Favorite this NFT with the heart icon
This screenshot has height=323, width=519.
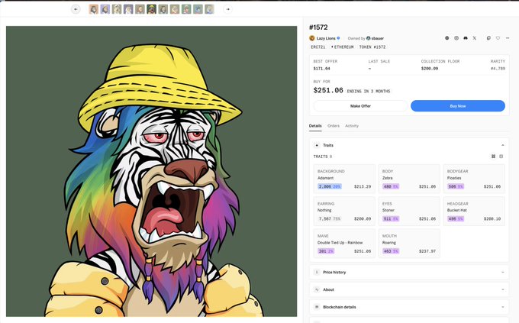point(498,38)
